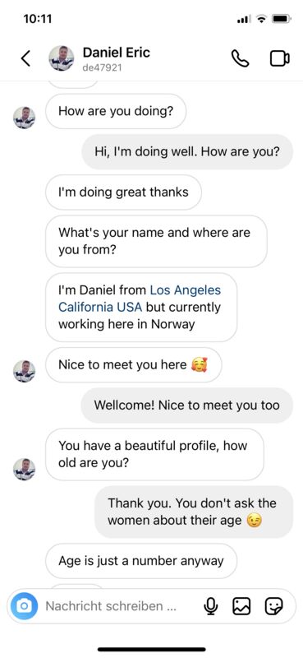Open the photo gallery picker icon
Image resolution: width=303 pixels, height=658 pixels.
coord(241,606)
